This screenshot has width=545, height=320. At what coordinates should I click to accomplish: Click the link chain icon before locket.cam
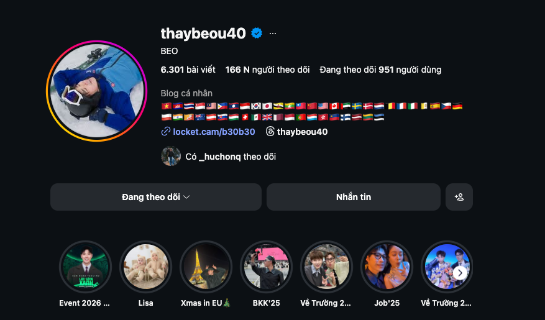pos(165,131)
